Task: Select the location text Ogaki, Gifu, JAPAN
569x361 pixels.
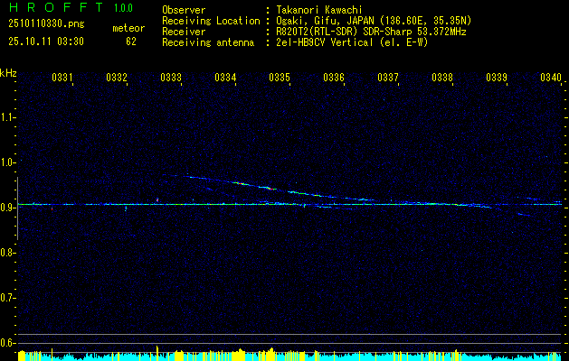Action: click(324, 21)
